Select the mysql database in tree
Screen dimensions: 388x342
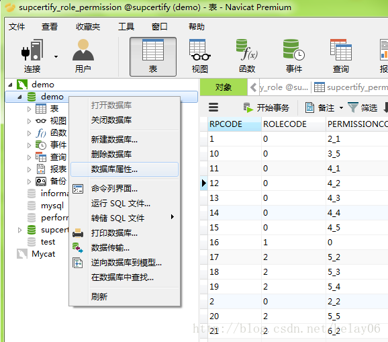click(52, 206)
